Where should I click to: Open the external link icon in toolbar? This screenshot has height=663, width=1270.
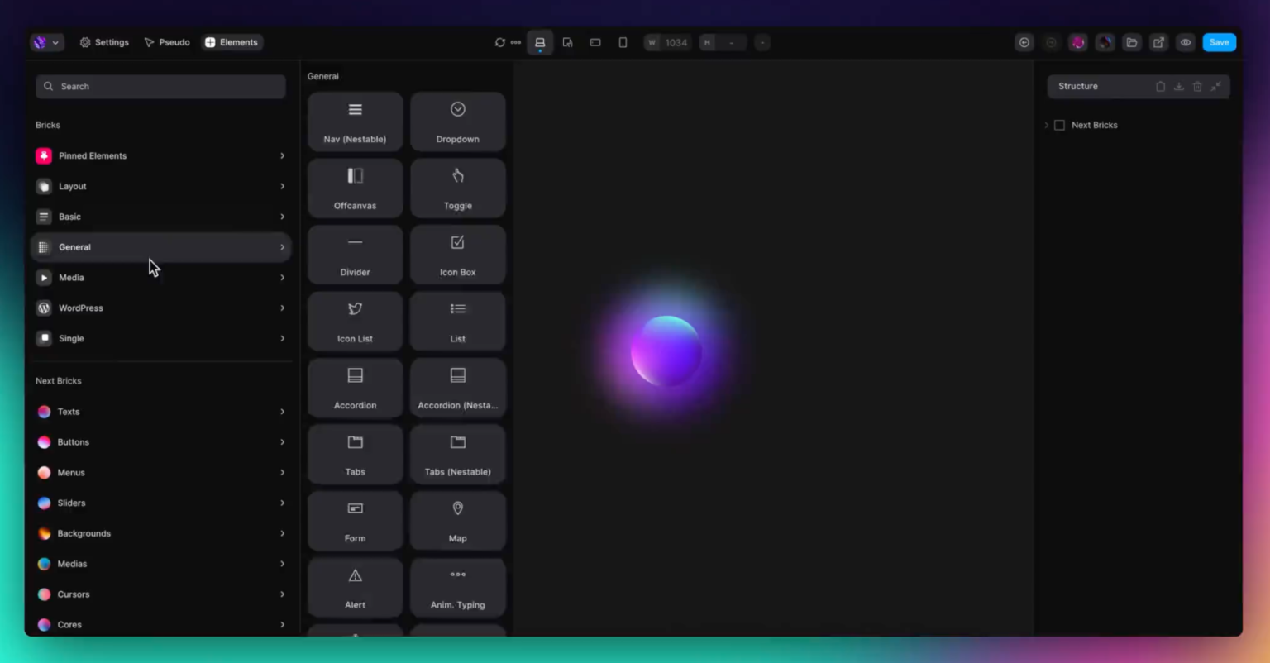coord(1158,42)
